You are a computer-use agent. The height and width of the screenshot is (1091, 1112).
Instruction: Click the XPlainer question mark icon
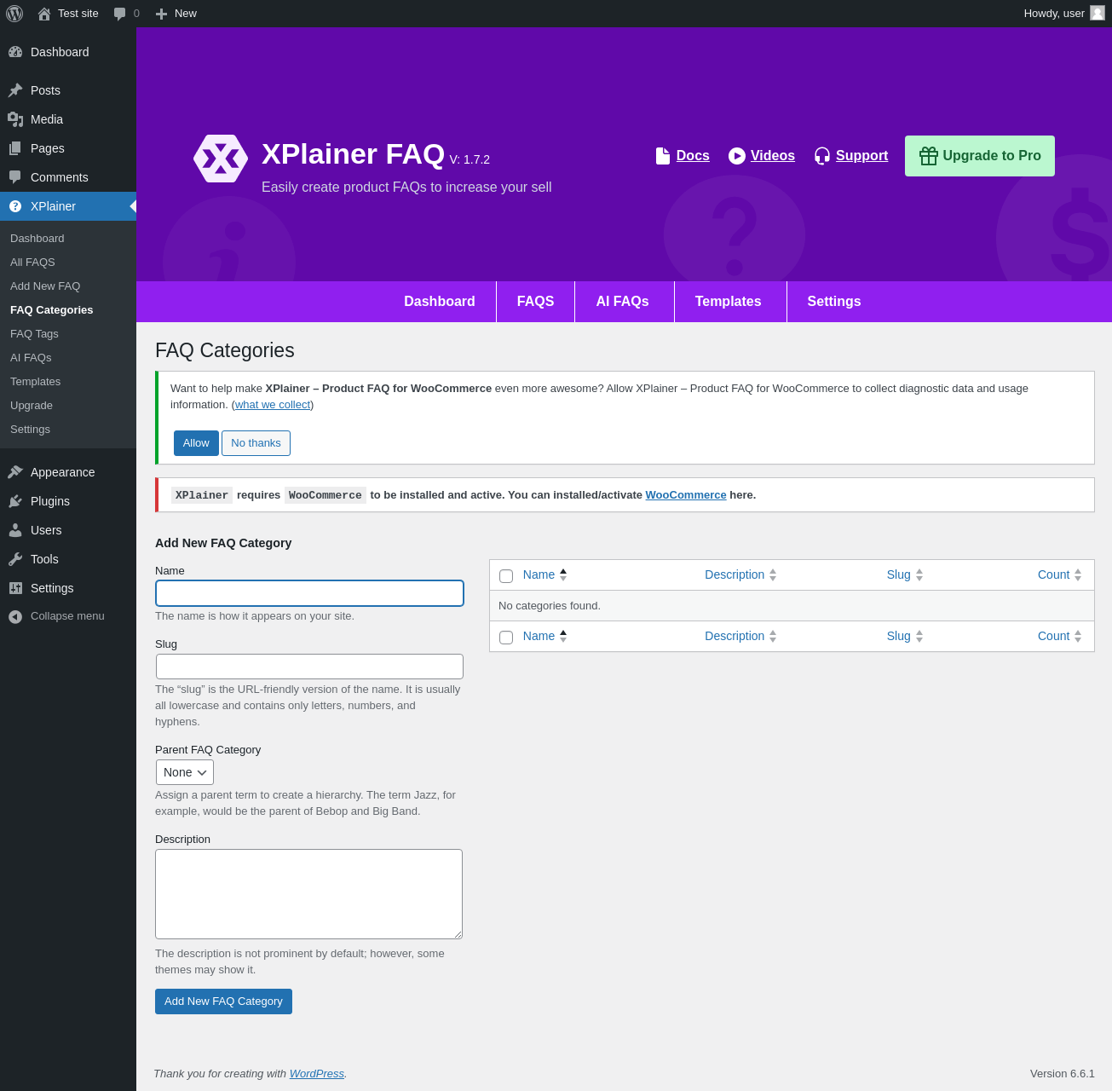click(x=15, y=206)
